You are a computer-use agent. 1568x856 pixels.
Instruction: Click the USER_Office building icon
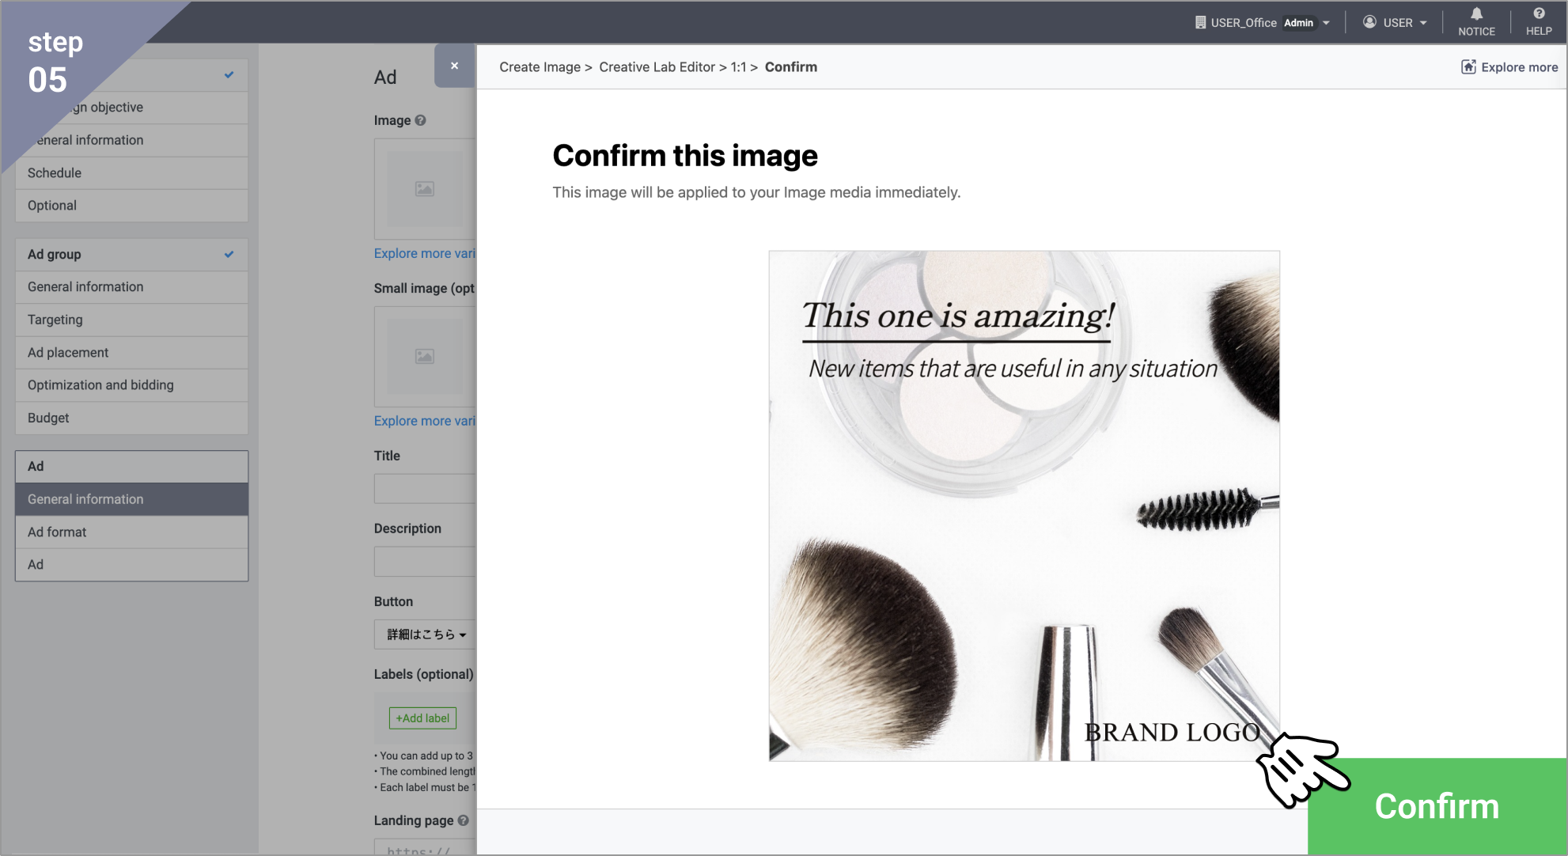tap(1200, 22)
